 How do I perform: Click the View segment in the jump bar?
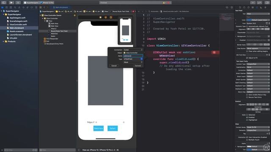coord(105,11)
